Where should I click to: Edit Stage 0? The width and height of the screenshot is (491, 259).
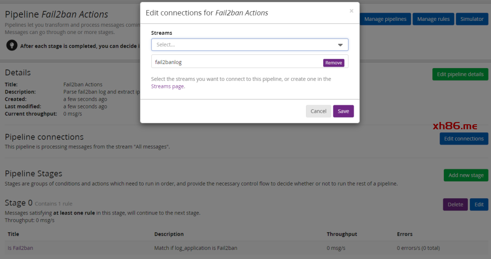coord(479,205)
